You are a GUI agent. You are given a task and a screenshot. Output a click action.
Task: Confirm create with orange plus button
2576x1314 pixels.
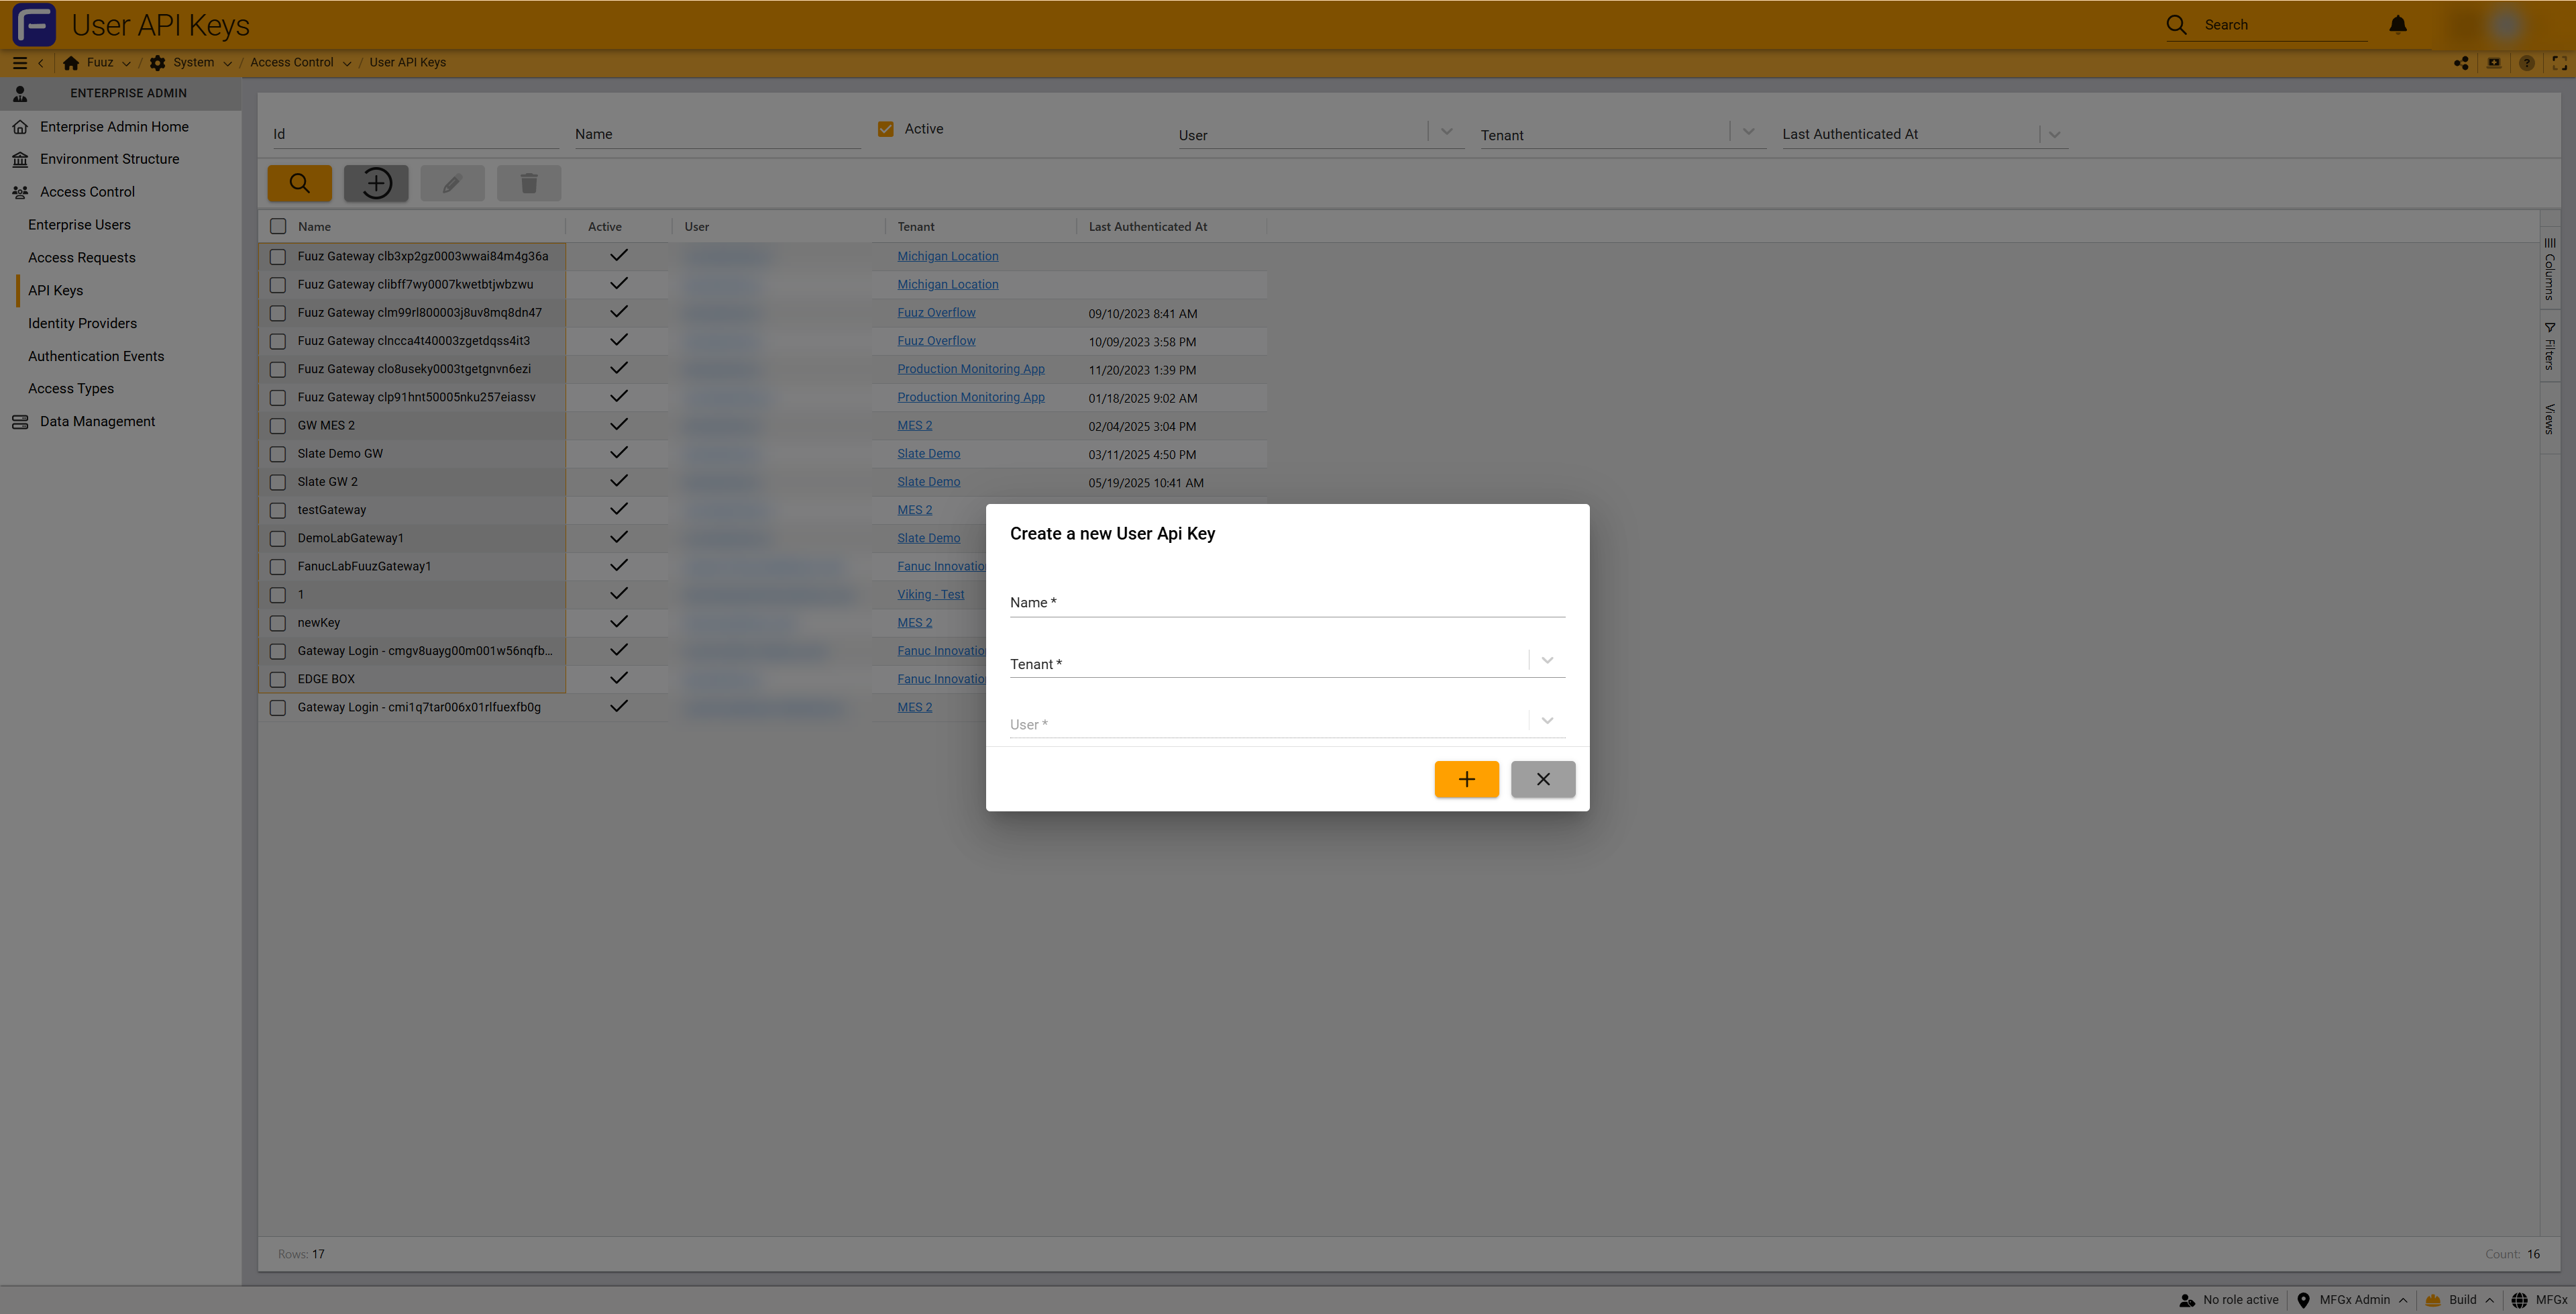coord(1466,778)
